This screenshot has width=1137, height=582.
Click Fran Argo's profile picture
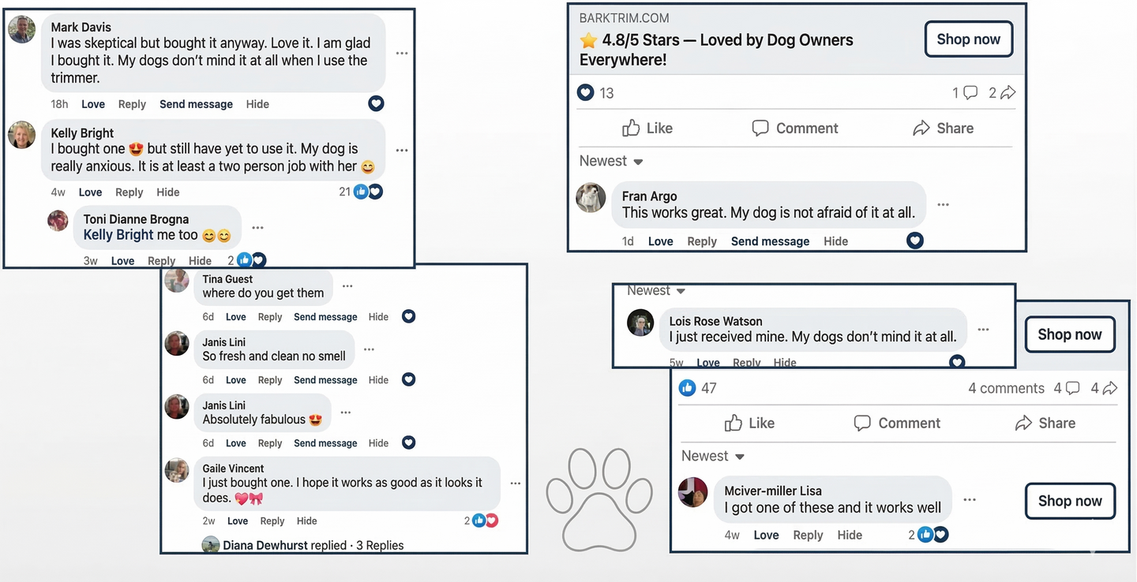(591, 198)
